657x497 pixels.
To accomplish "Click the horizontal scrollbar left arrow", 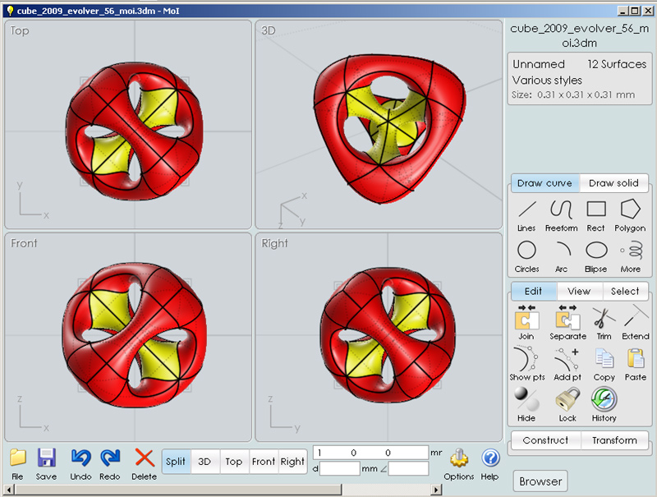I will 8,490.
